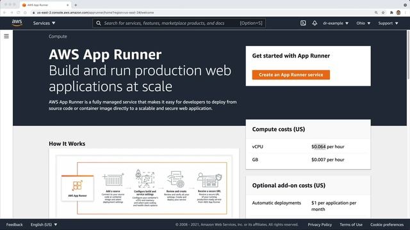Bookmark the page with the star icon
Screen dimensions: 410x230
click(x=383, y=13)
